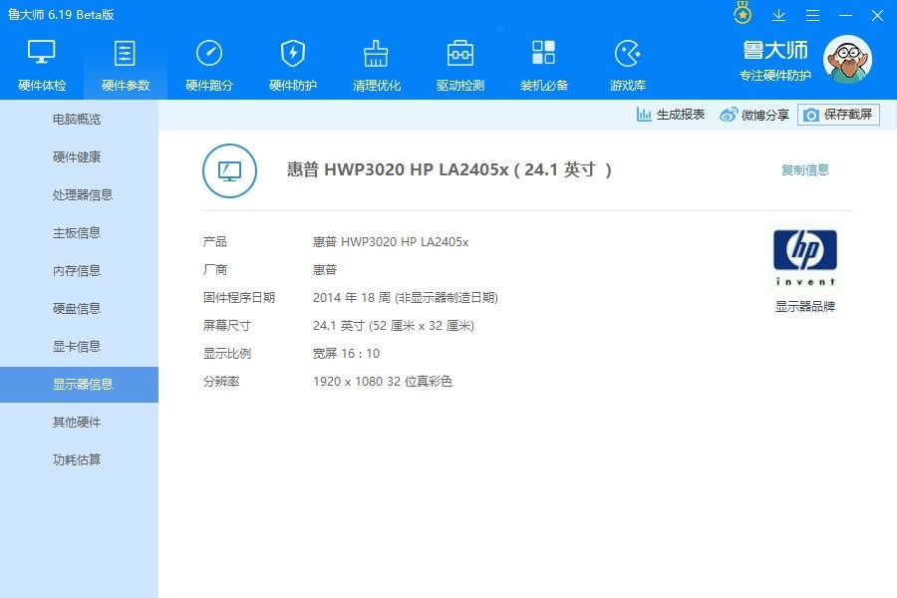Open the 其他硬件 sidebar item

click(x=79, y=422)
